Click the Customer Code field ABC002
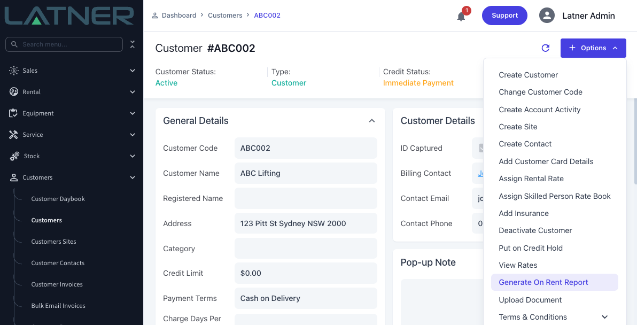The image size is (637, 325). 306,148
